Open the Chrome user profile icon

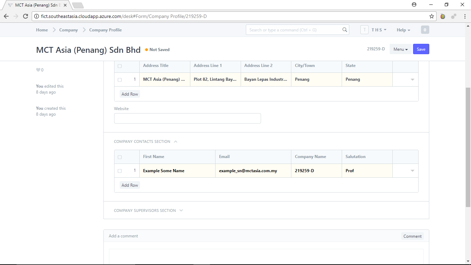[x=414, y=4]
